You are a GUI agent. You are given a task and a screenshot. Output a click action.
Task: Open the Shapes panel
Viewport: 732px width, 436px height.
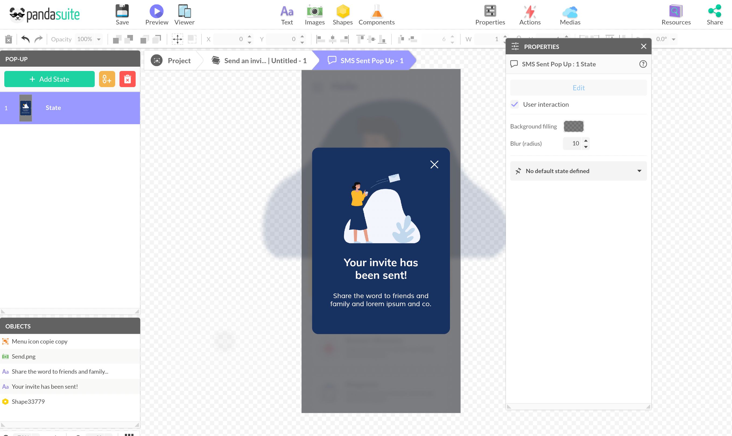point(342,14)
